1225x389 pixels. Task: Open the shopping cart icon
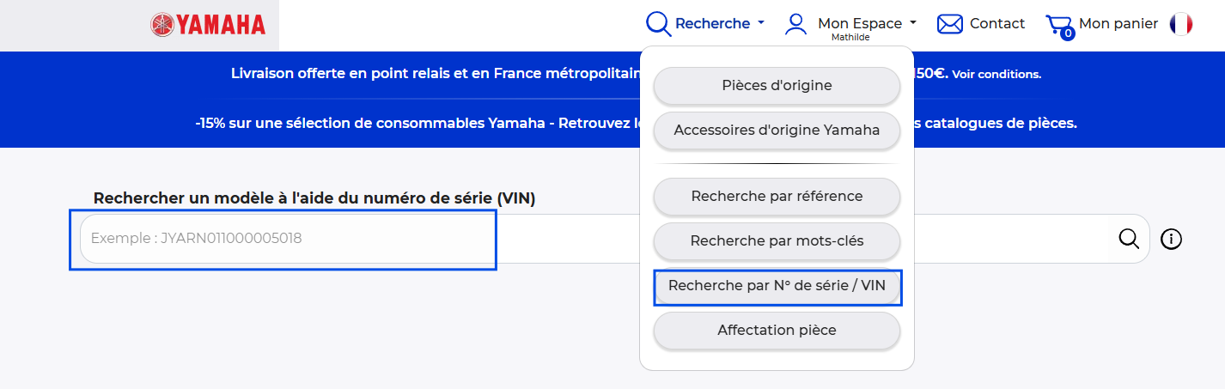click(x=1059, y=26)
